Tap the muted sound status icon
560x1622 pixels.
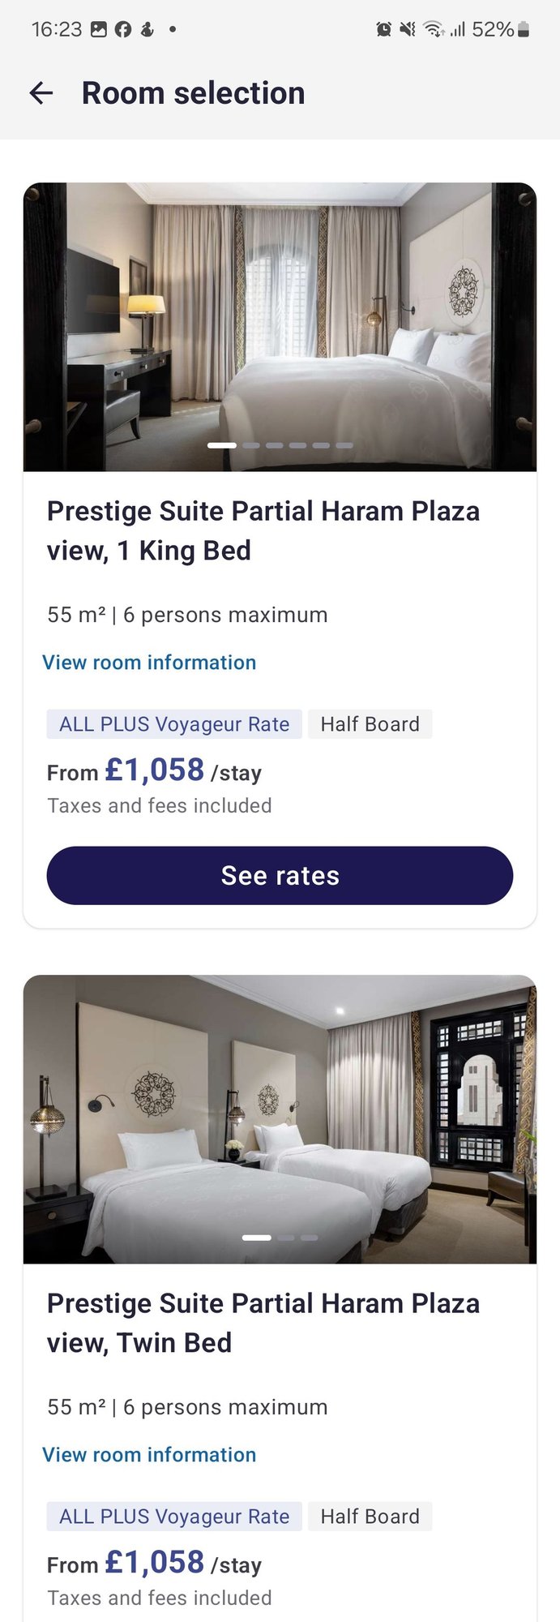point(408,30)
